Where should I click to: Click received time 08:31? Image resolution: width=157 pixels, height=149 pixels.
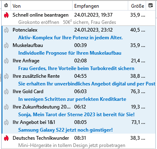coord(80,138)
